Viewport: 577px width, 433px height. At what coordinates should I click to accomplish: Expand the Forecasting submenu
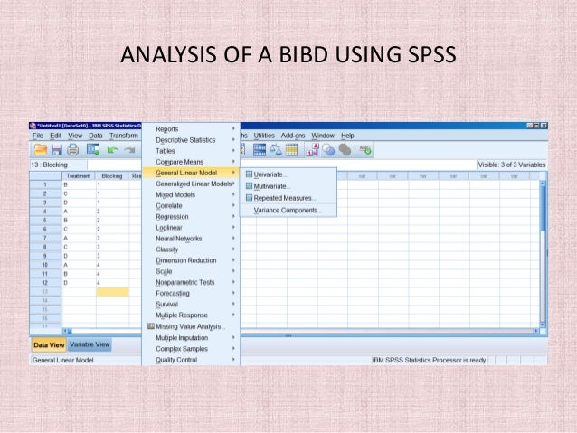pyautogui.click(x=191, y=293)
